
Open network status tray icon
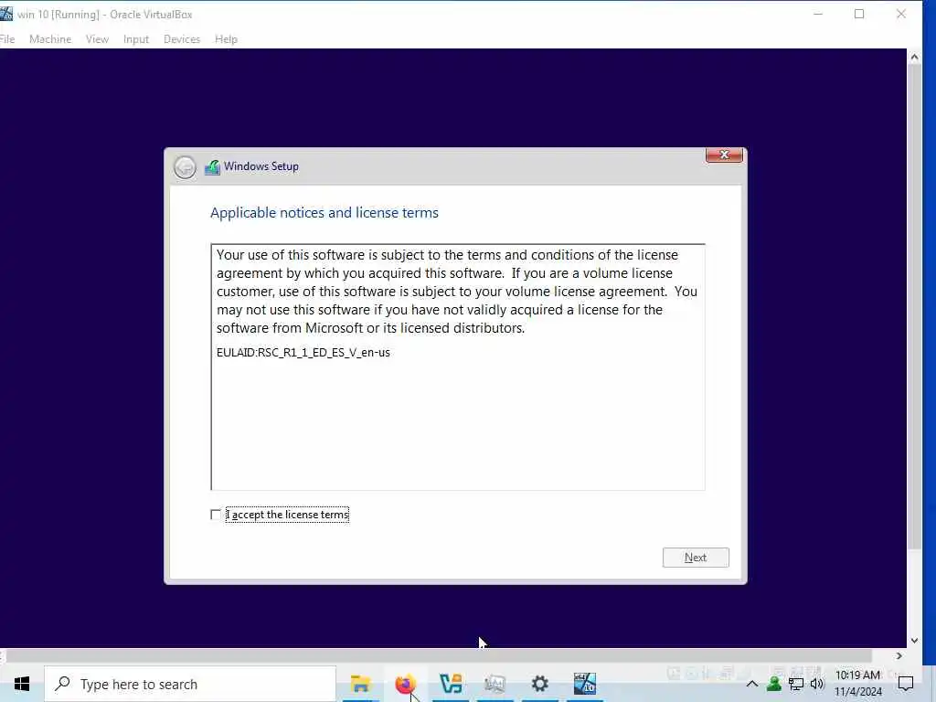[796, 684]
